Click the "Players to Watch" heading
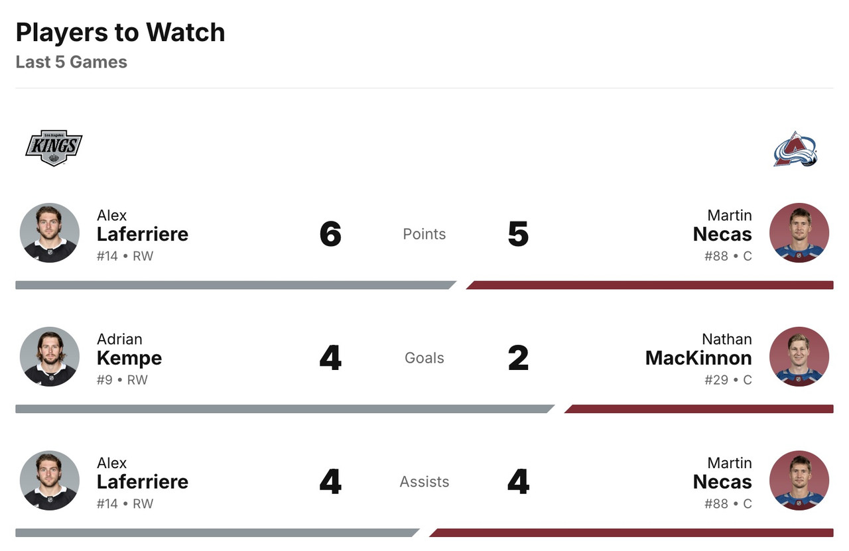 coord(120,32)
